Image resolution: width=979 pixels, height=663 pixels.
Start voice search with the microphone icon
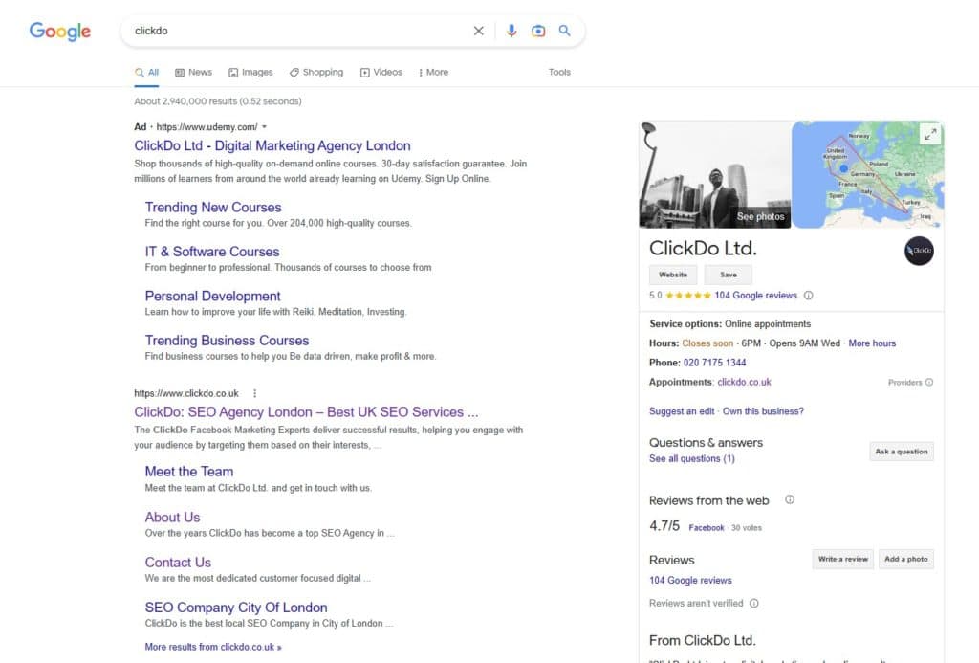point(511,31)
